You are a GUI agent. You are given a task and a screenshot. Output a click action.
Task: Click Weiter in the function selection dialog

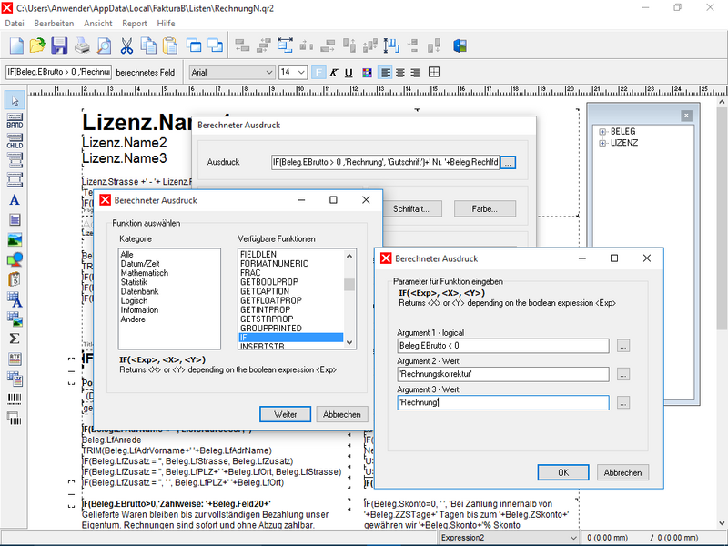tap(285, 414)
